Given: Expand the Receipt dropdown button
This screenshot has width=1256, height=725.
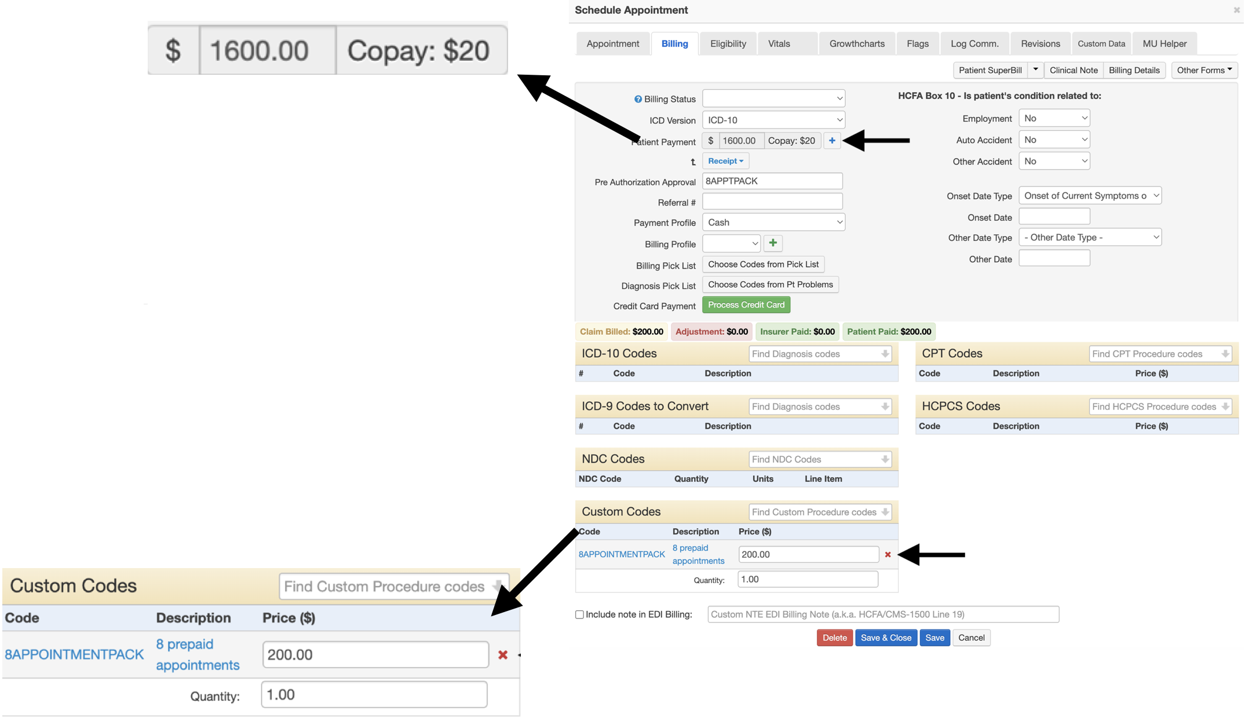Looking at the screenshot, I should (725, 161).
